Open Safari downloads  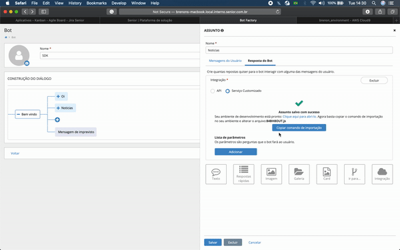tap(367, 12)
